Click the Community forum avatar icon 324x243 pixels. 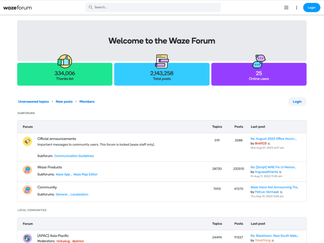coord(27,190)
